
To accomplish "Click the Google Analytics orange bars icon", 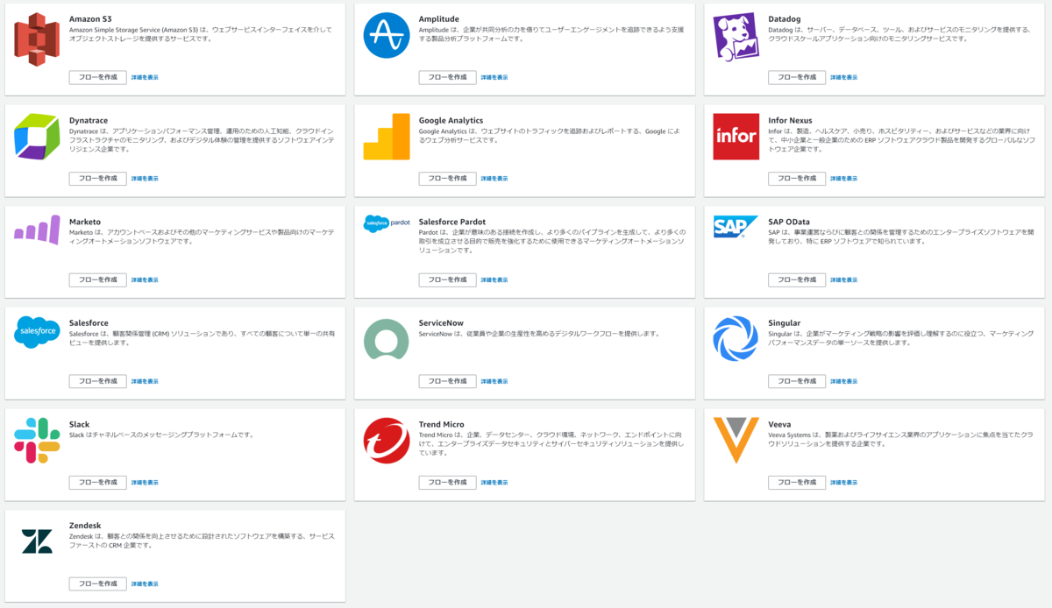I will pos(387,137).
